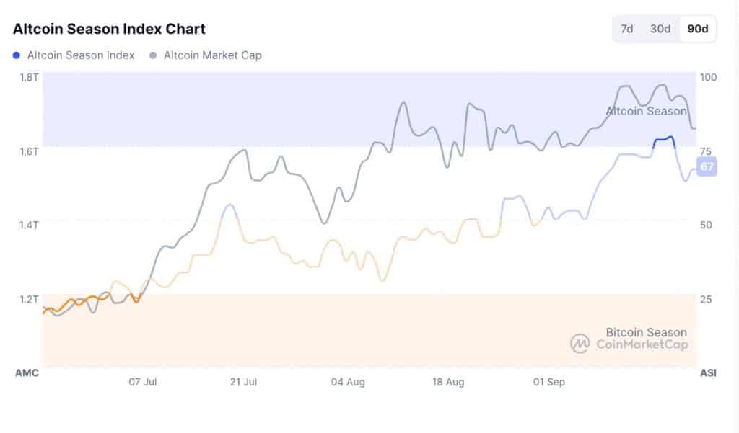Click the AMC axis label
Image resolution: width=739 pixels, height=433 pixels.
(x=27, y=373)
